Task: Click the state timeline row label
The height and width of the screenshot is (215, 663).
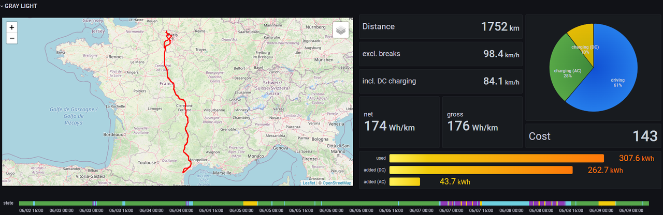Action: pos(8,203)
